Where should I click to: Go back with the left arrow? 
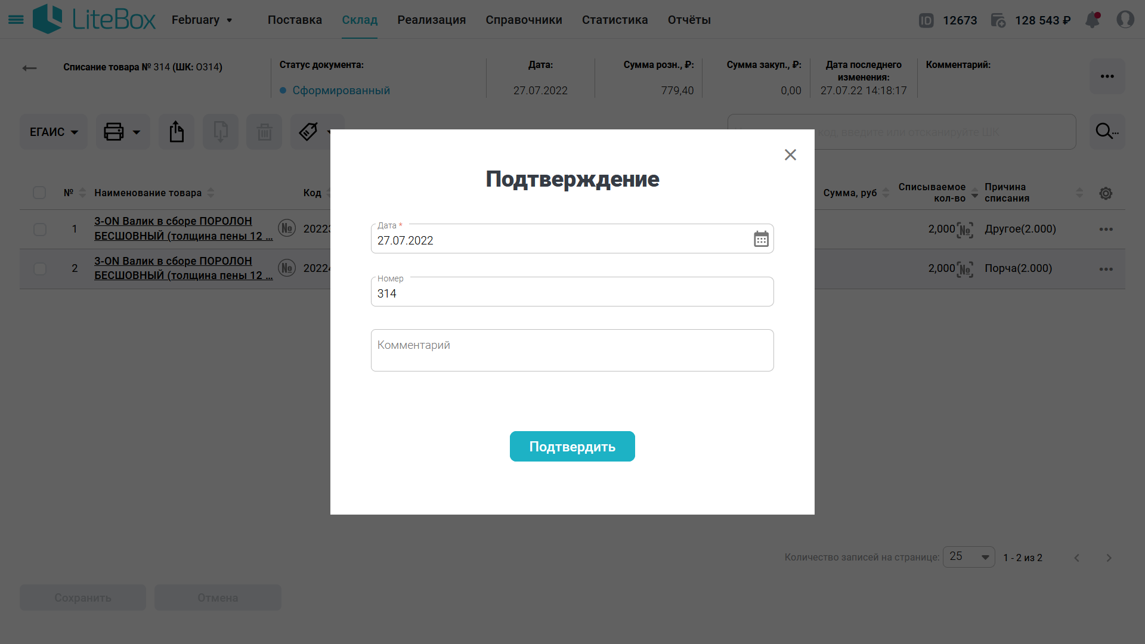[30, 68]
